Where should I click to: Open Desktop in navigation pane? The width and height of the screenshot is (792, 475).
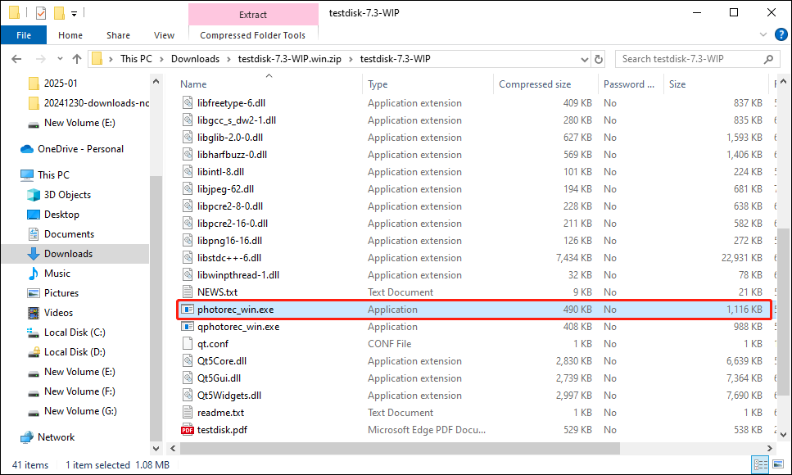coord(53,215)
